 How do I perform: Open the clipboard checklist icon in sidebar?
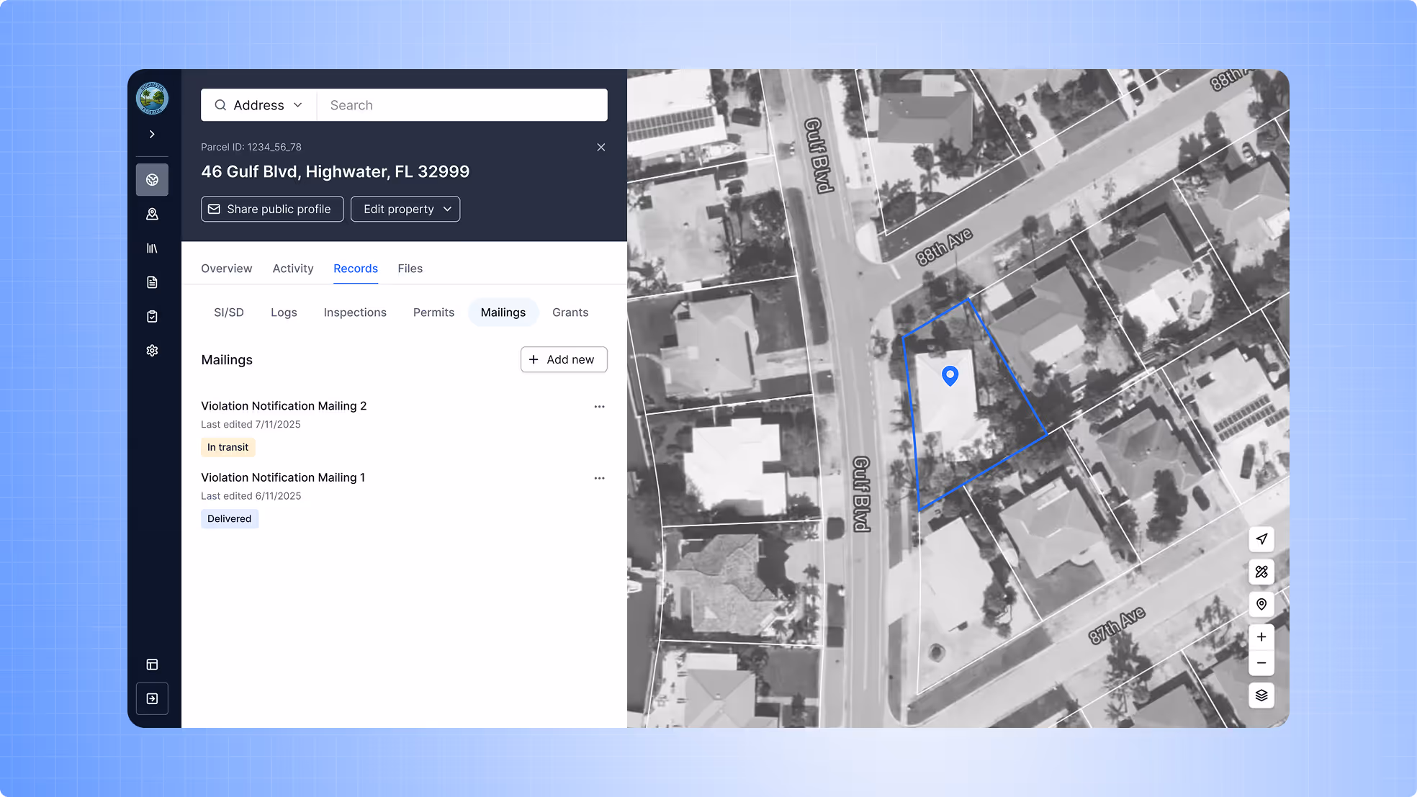tap(152, 317)
